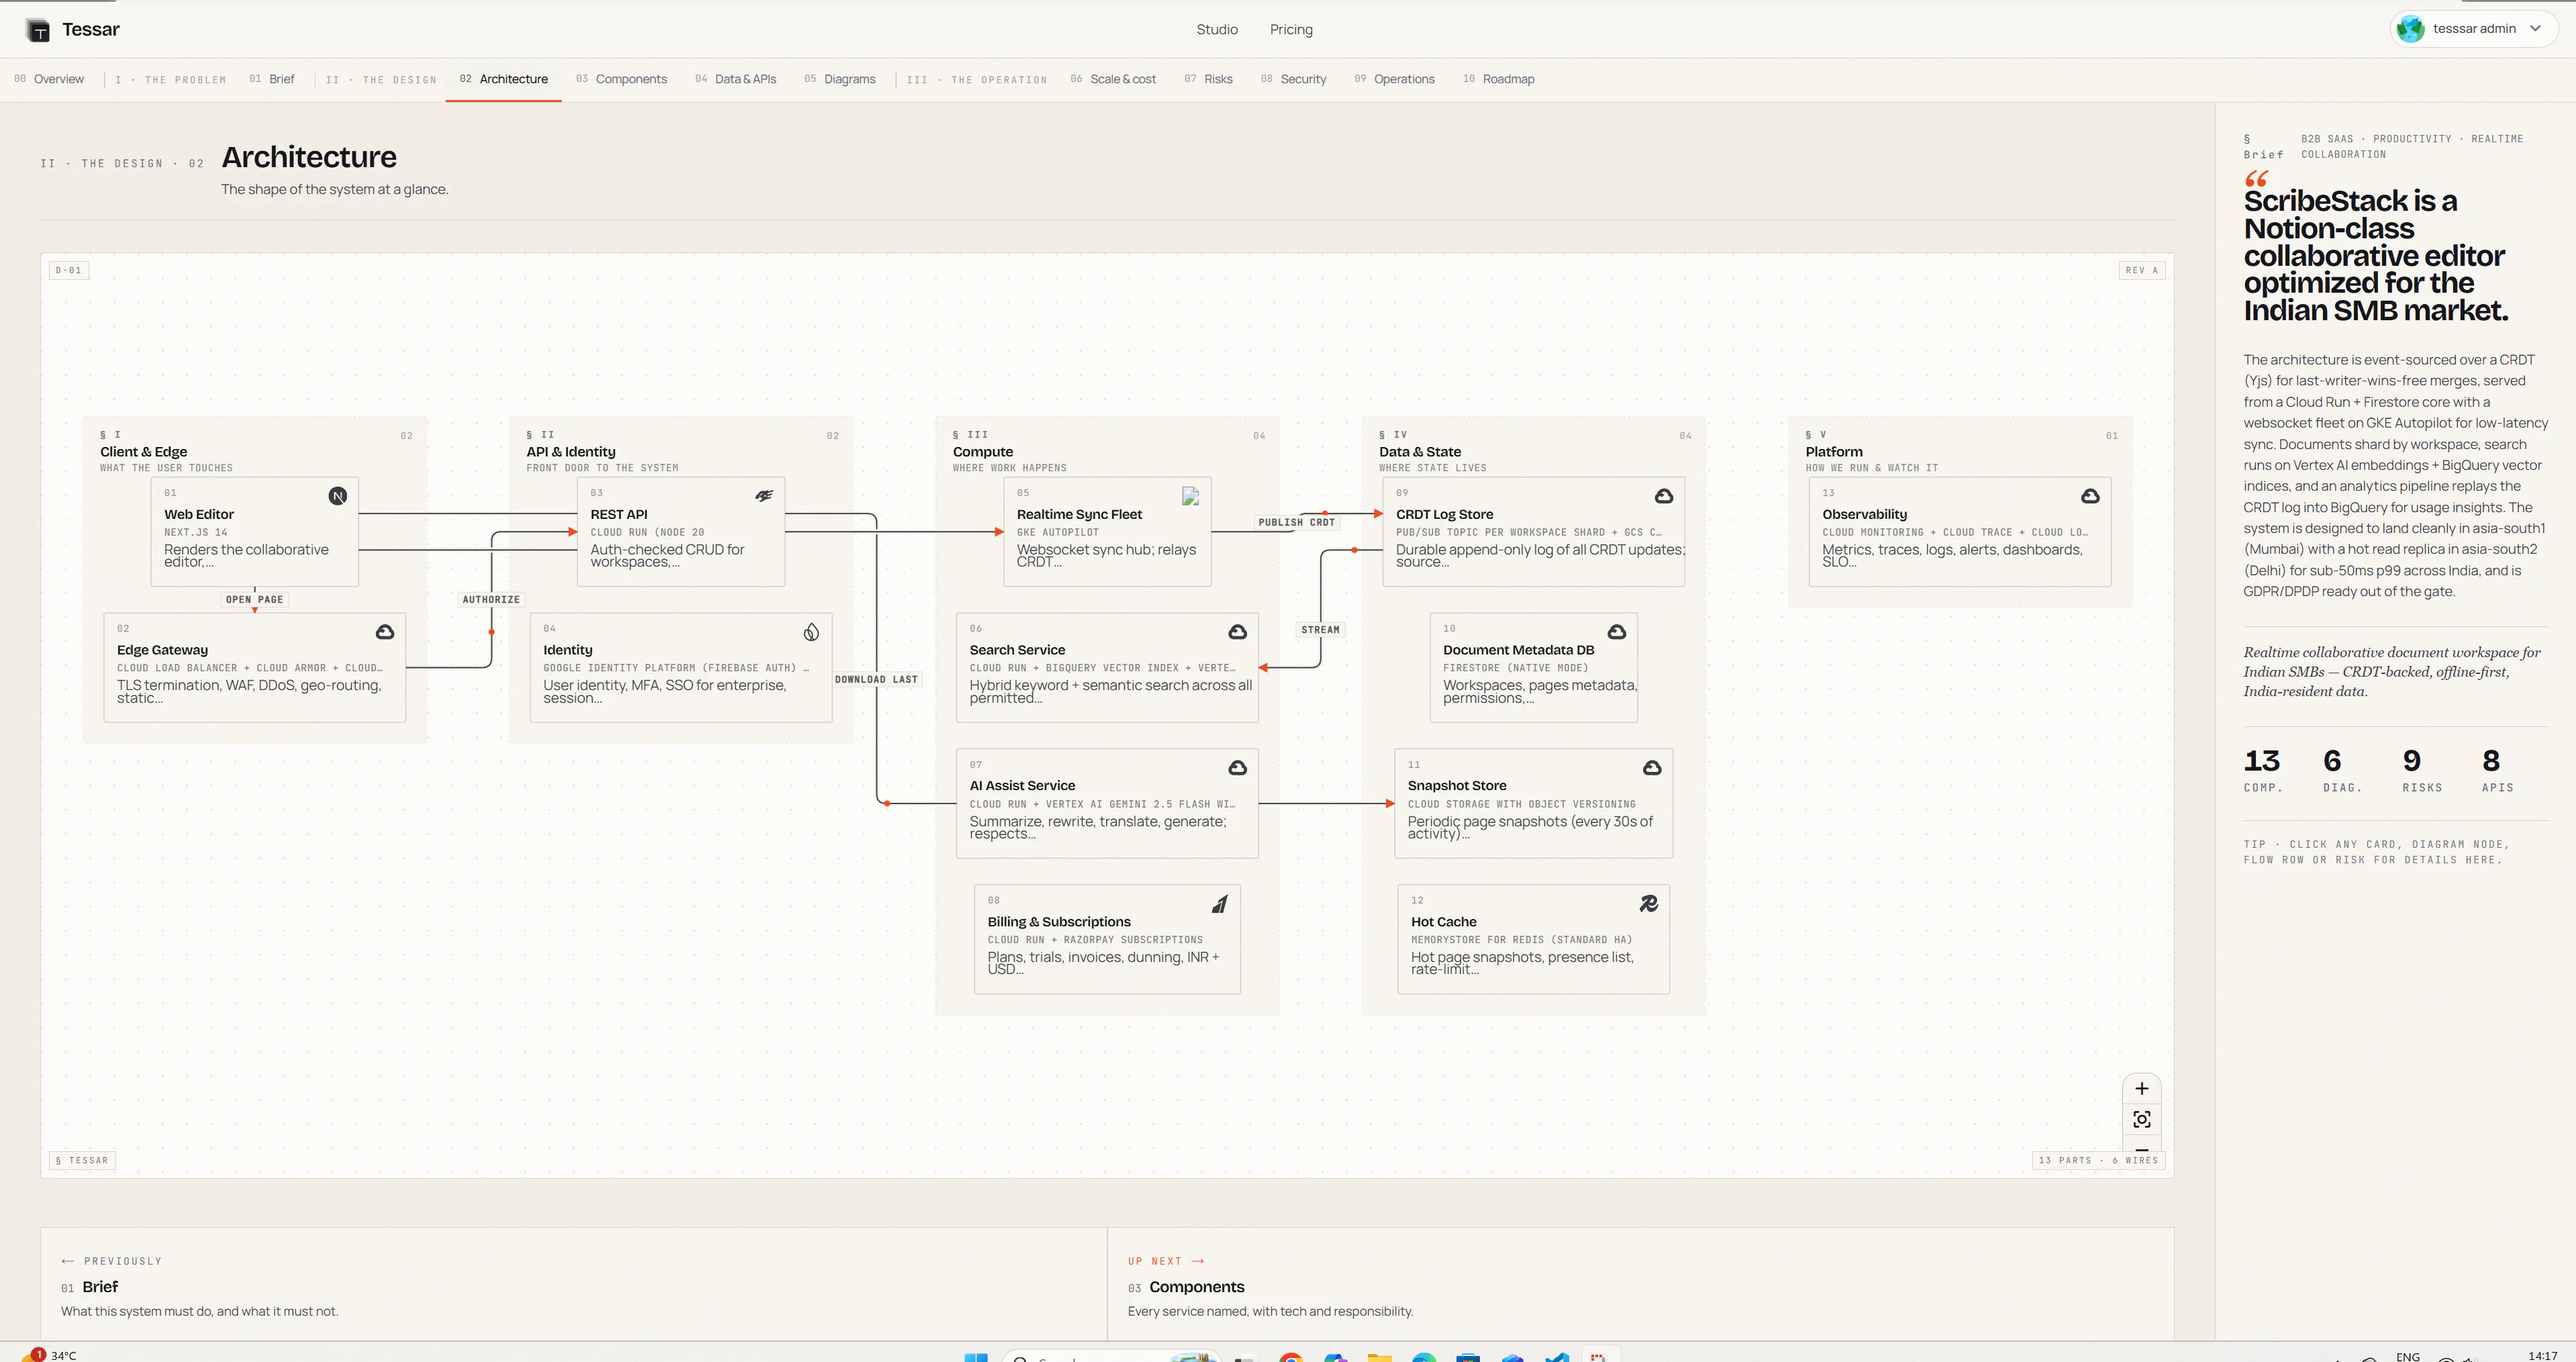The image size is (2576, 1362).
Task: Go to the 03 Components tab
Action: (x=621, y=79)
